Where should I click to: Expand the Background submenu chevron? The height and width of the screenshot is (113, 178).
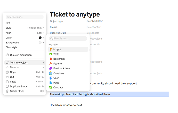[x=43, y=43]
